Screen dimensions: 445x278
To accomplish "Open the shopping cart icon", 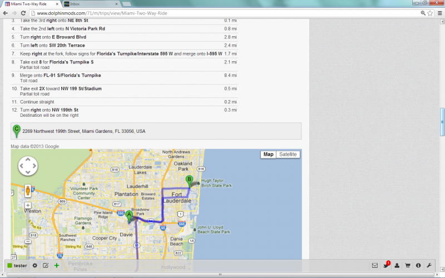I will point(408,266).
